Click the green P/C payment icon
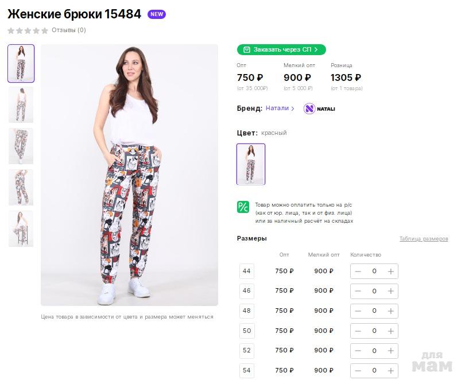 click(x=243, y=207)
